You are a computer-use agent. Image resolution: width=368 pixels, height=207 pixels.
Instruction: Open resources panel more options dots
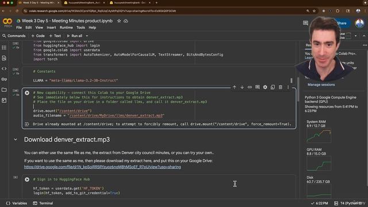[x=365, y=45]
